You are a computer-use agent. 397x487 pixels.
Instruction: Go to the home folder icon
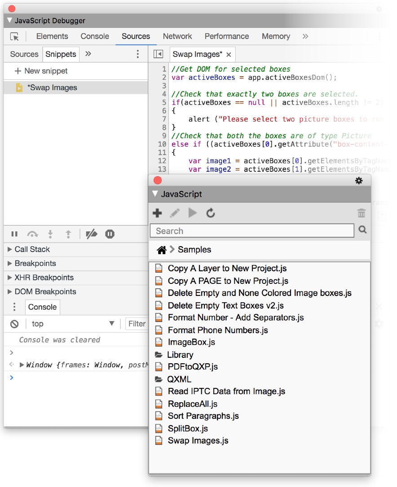coord(162,250)
